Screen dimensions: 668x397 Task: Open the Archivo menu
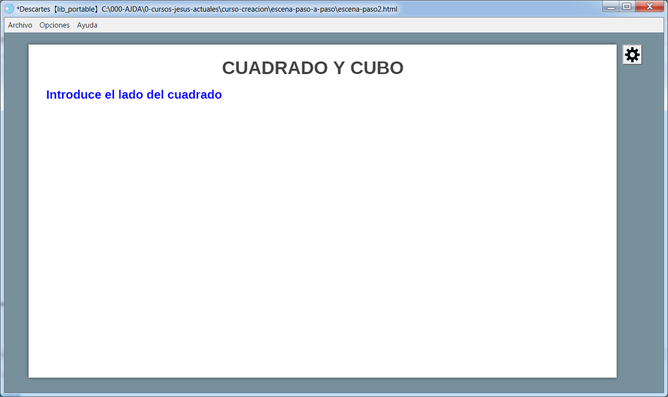pyautogui.click(x=20, y=25)
